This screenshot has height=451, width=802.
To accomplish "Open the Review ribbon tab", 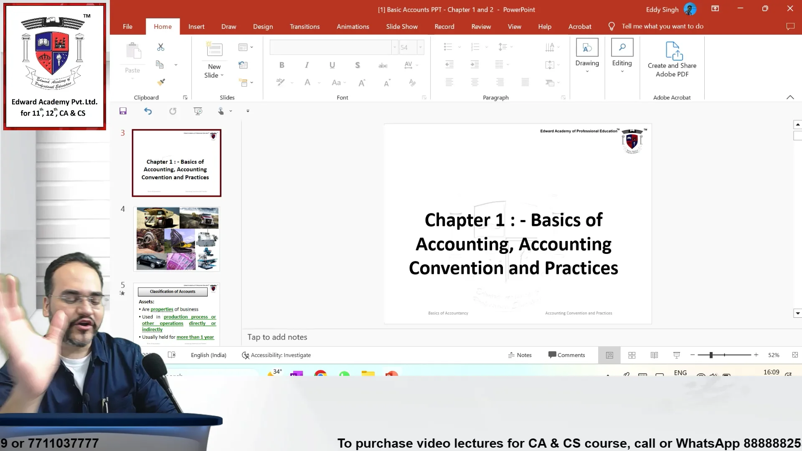I will tap(481, 26).
